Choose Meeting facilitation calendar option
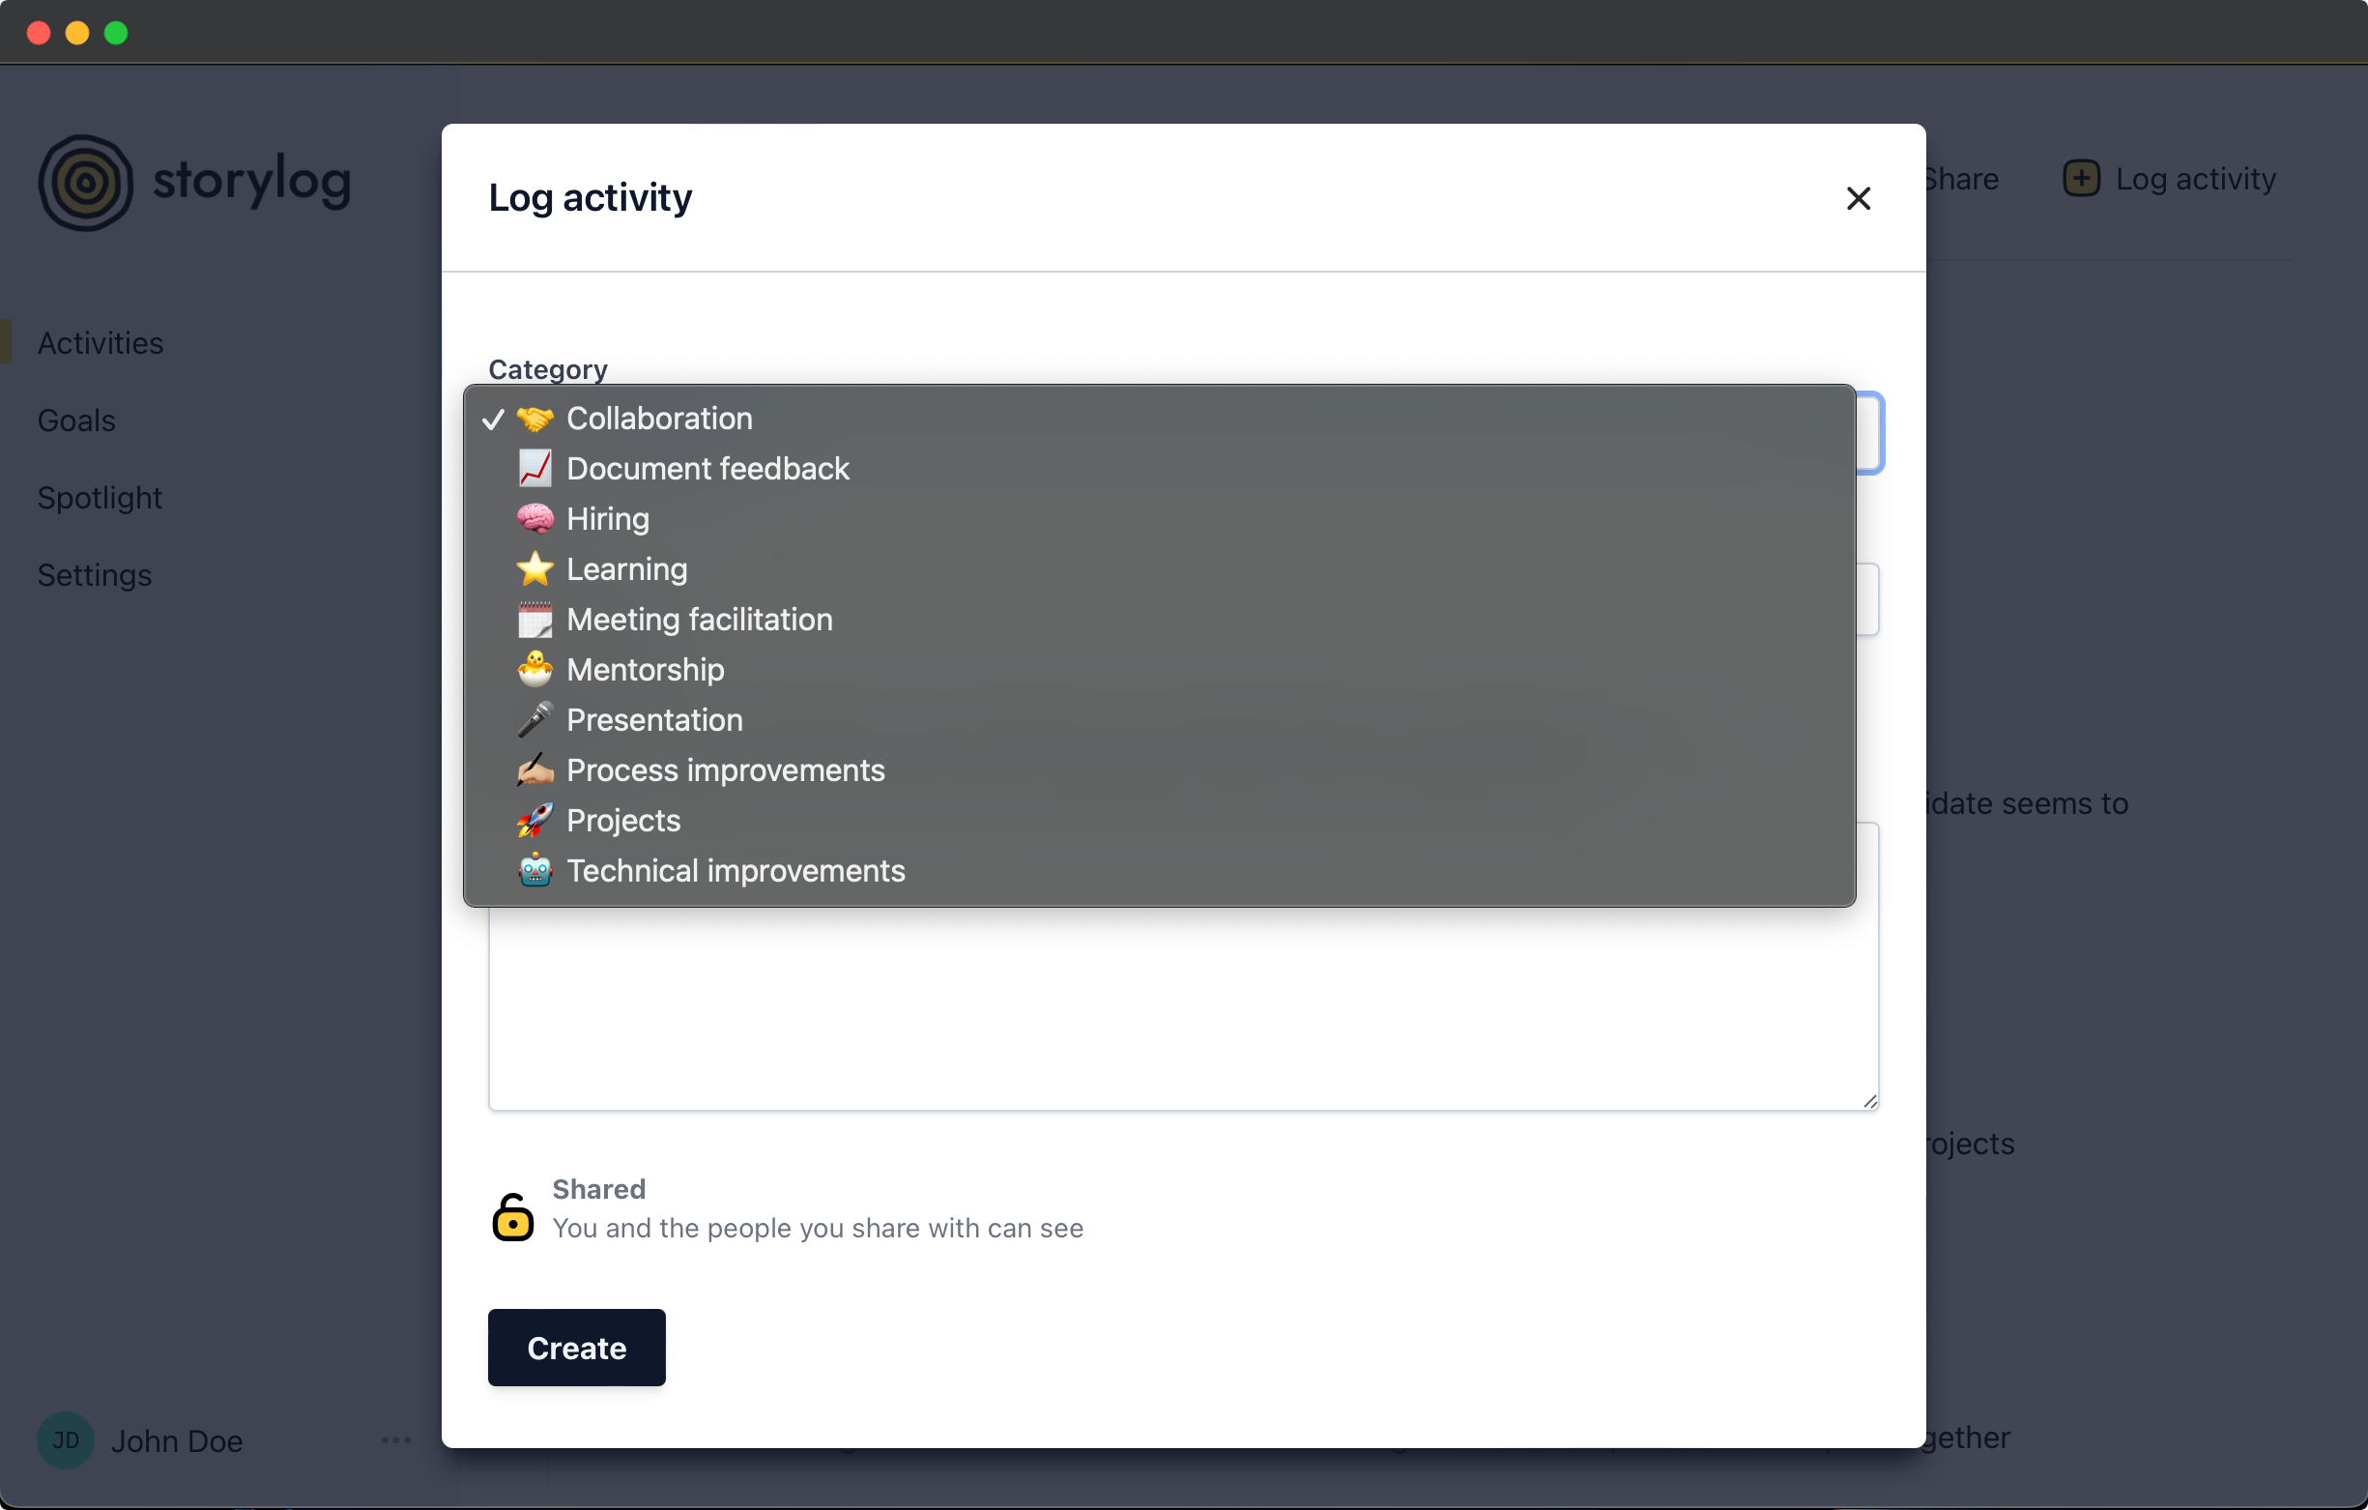2368x1510 pixels. 698,620
